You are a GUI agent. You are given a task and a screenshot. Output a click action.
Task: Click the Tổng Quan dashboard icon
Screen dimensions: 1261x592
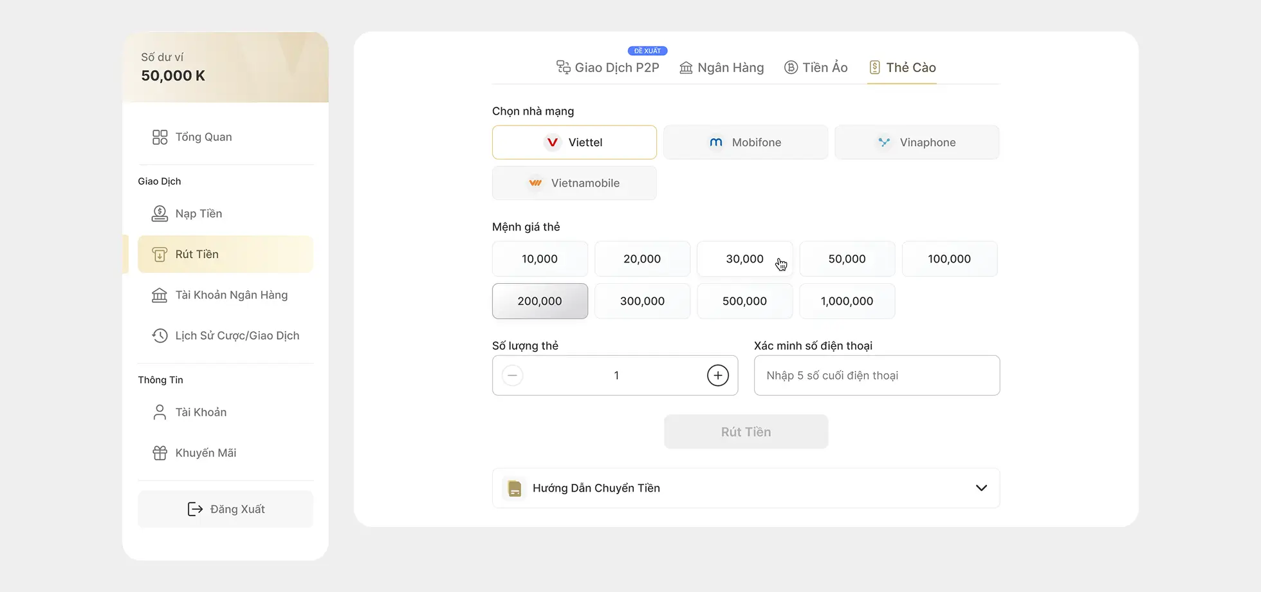[160, 137]
